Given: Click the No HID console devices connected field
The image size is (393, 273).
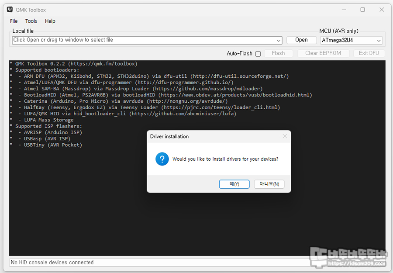Looking at the screenshot, I should coord(197,263).
